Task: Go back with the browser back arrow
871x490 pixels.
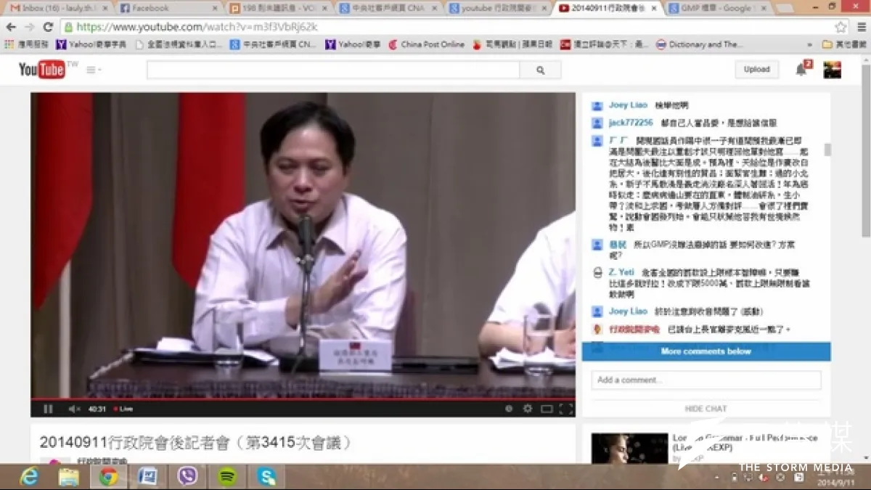Action: pos(11,27)
